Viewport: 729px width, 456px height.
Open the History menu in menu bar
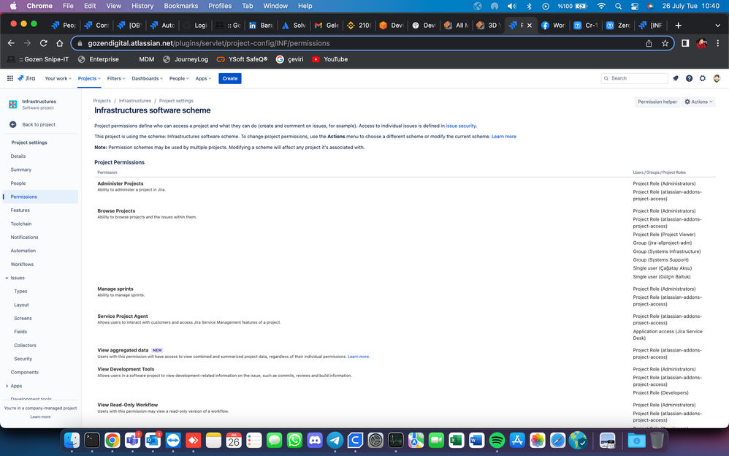tap(142, 6)
